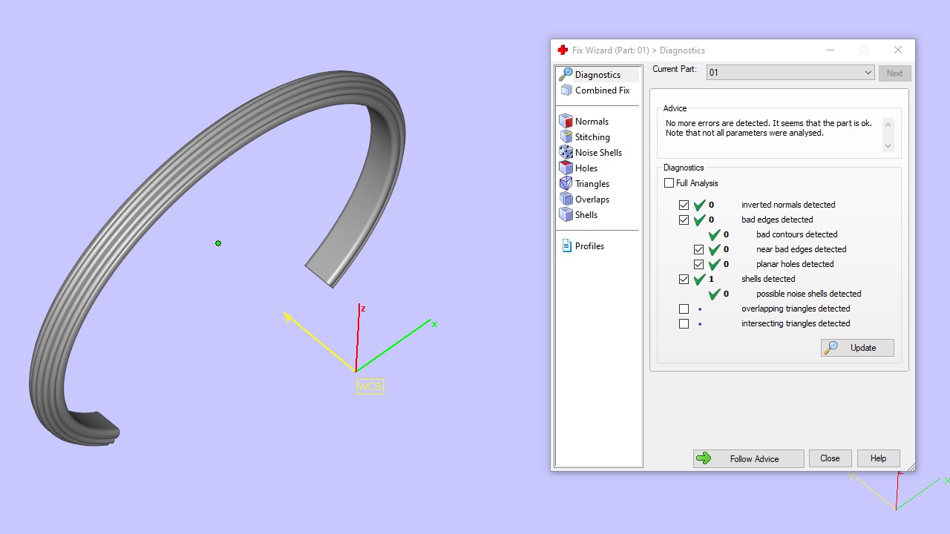Click green checkmark beside inverted normals detected

pyautogui.click(x=699, y=205)
